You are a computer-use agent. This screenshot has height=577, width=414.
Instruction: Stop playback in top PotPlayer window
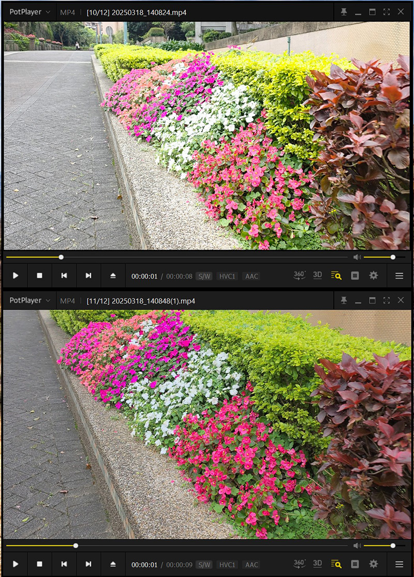pos(40,276)
